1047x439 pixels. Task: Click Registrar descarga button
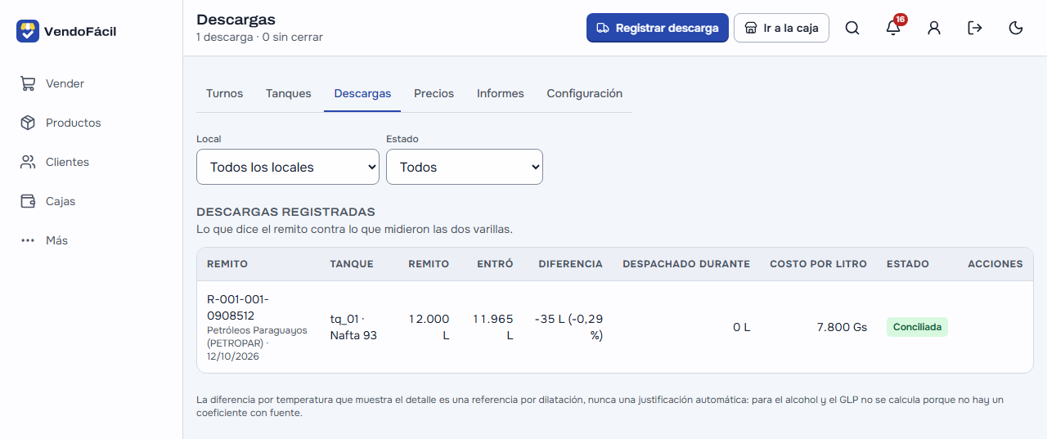click(x=658, y=28)
